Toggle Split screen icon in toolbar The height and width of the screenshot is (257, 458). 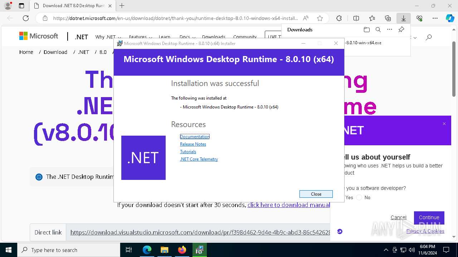coord(356,18)
